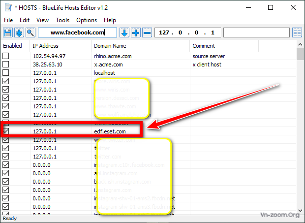
Task: Click the list icon at toolbar's right end
Action: tap(297, 32)
